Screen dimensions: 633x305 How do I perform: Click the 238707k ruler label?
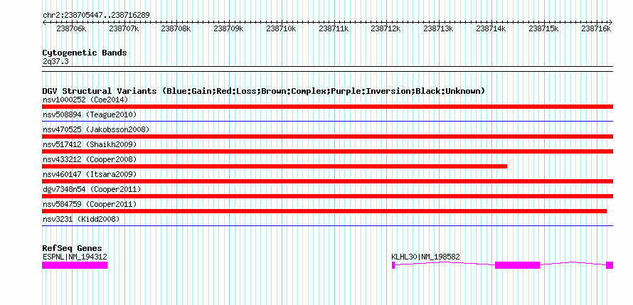[124, 29]
